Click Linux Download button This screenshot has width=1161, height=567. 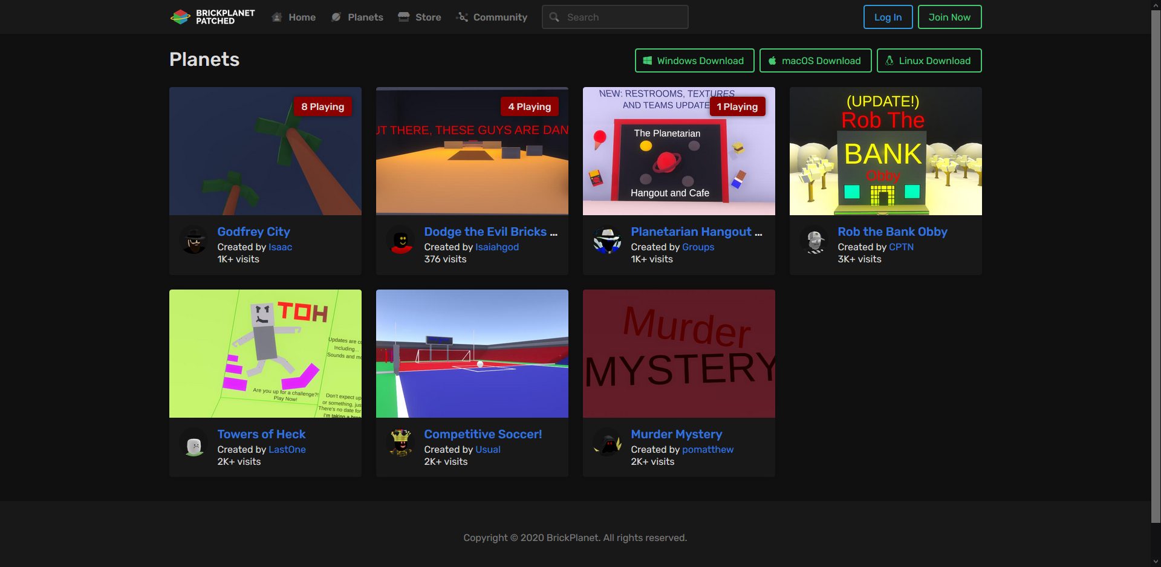point(929,60)
